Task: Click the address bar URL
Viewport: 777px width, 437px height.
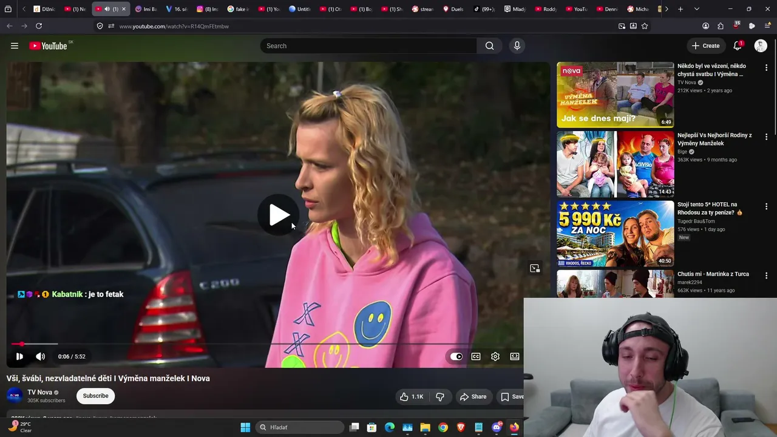Action: (174, 27)
